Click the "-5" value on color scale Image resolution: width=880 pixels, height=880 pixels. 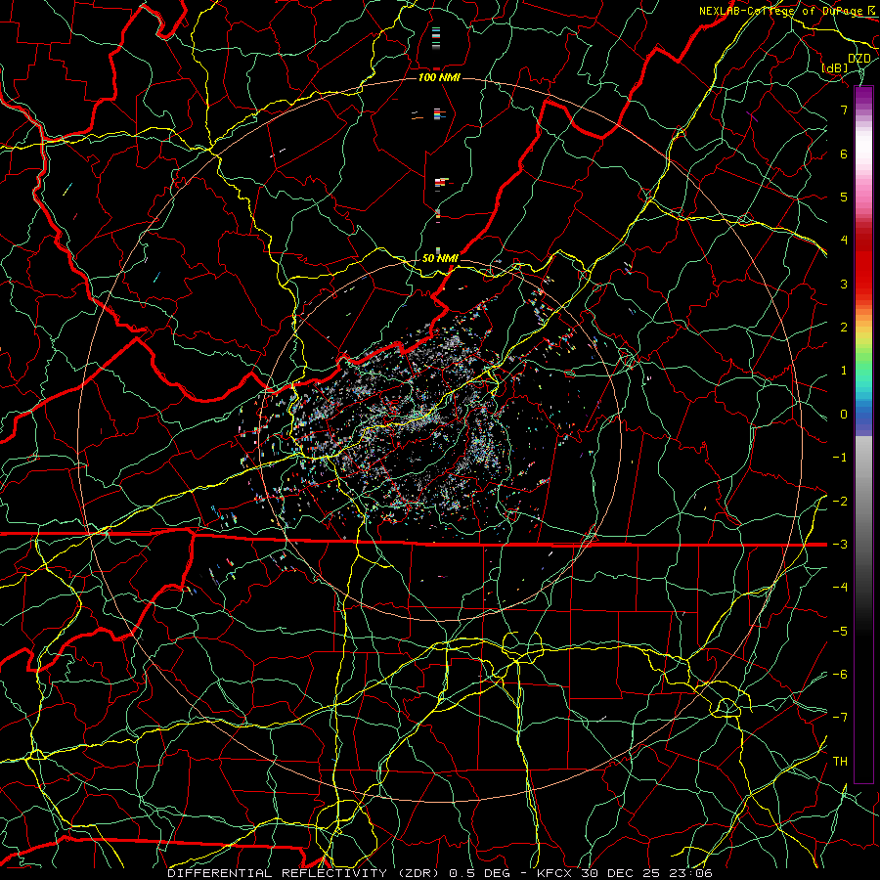[840, 632]
